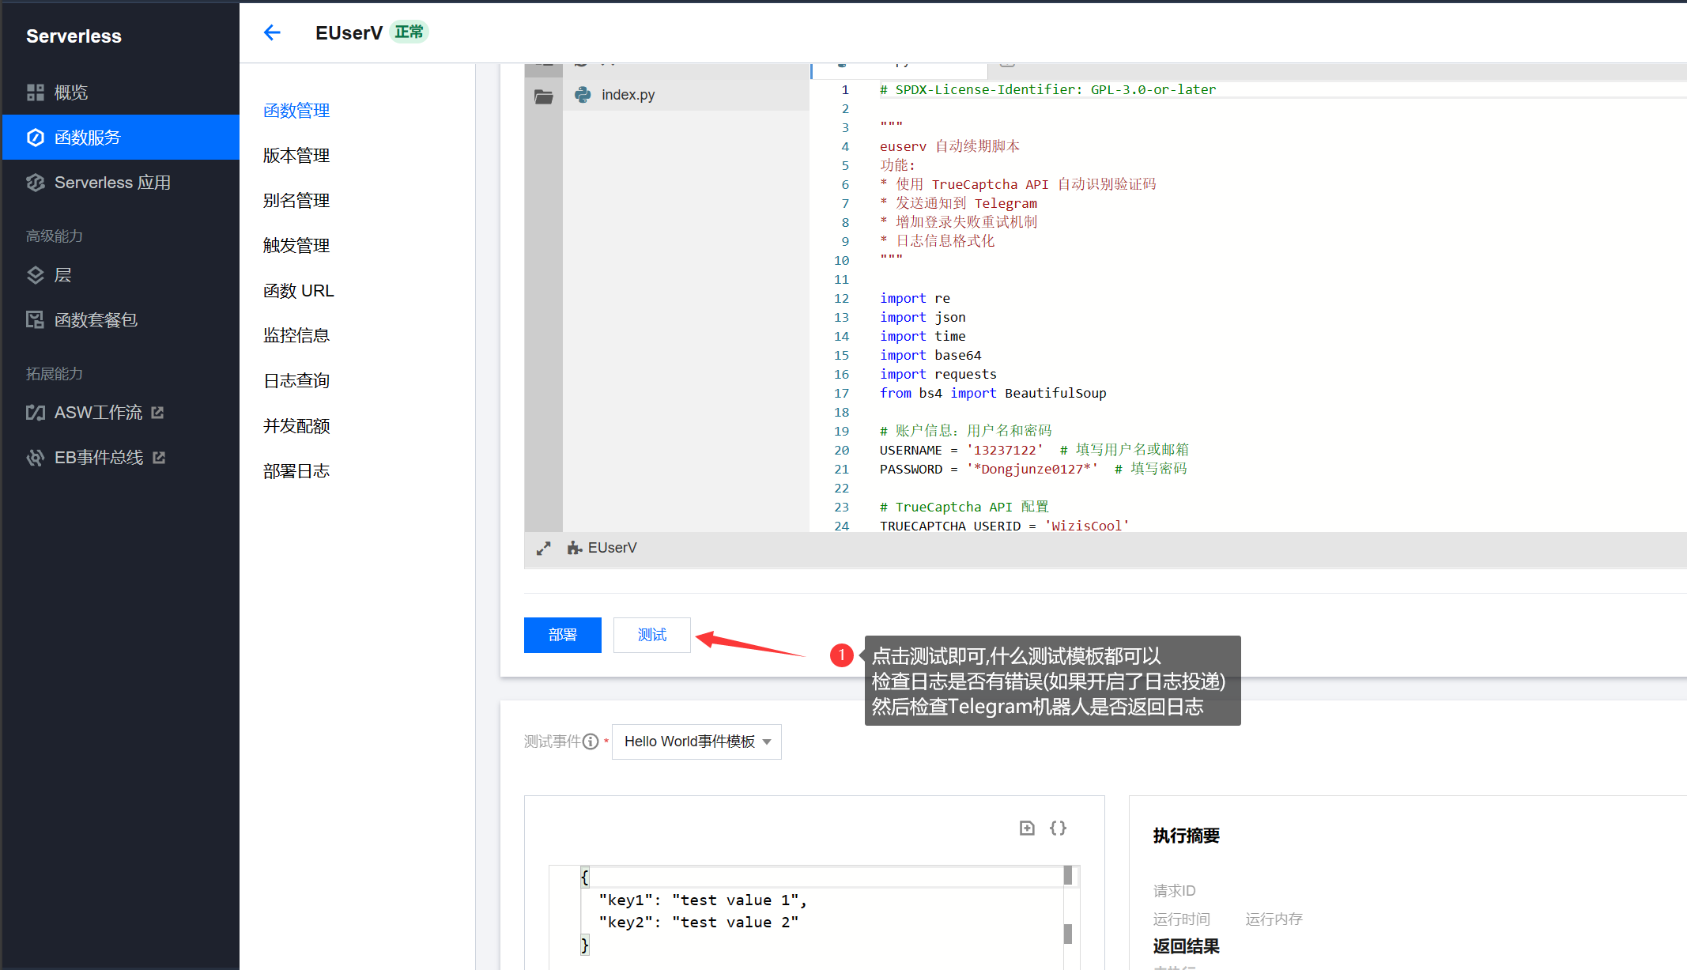Open the folder explorer icon in editor
This screenshot has width=1687, height=970.
point(543,96)
